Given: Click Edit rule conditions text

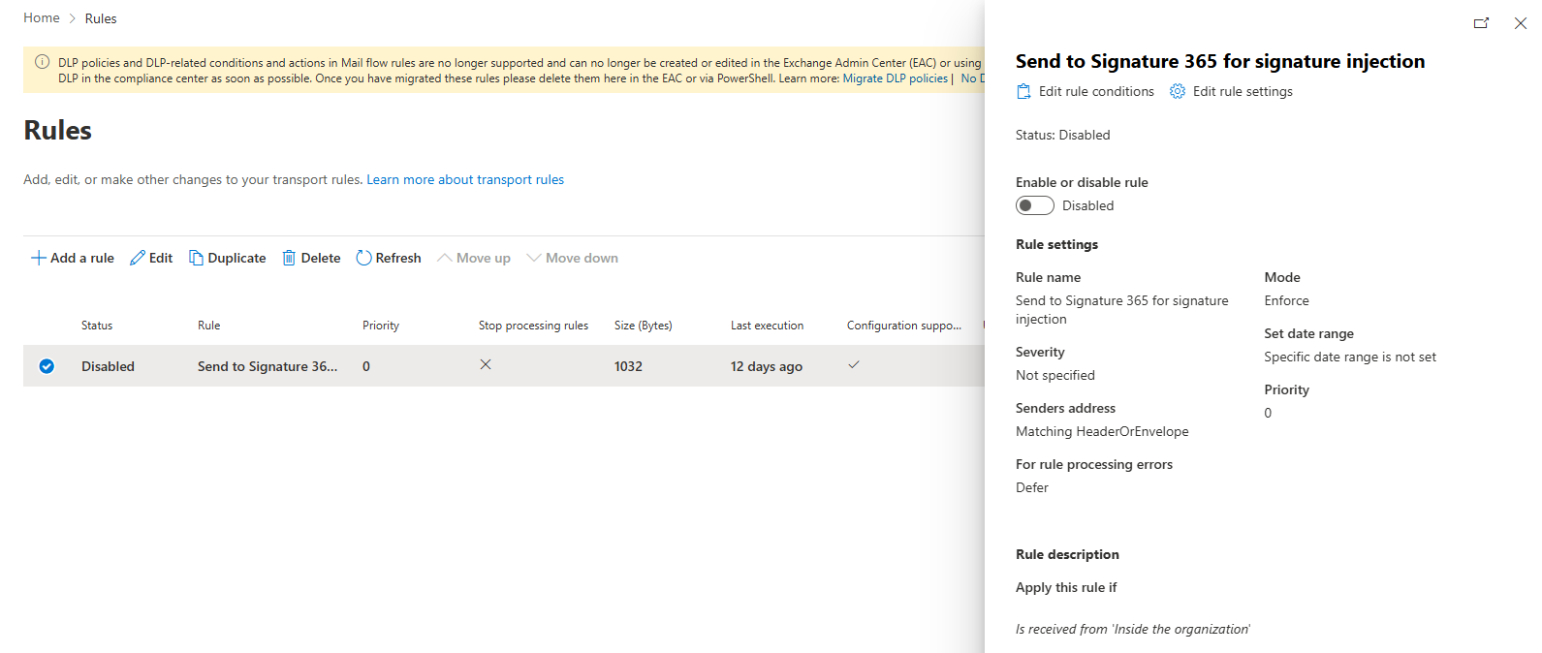Looking at the screenshot, I should tap(1096, 91).
